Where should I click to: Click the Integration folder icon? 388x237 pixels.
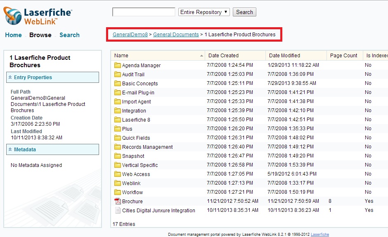click(118, 111)
